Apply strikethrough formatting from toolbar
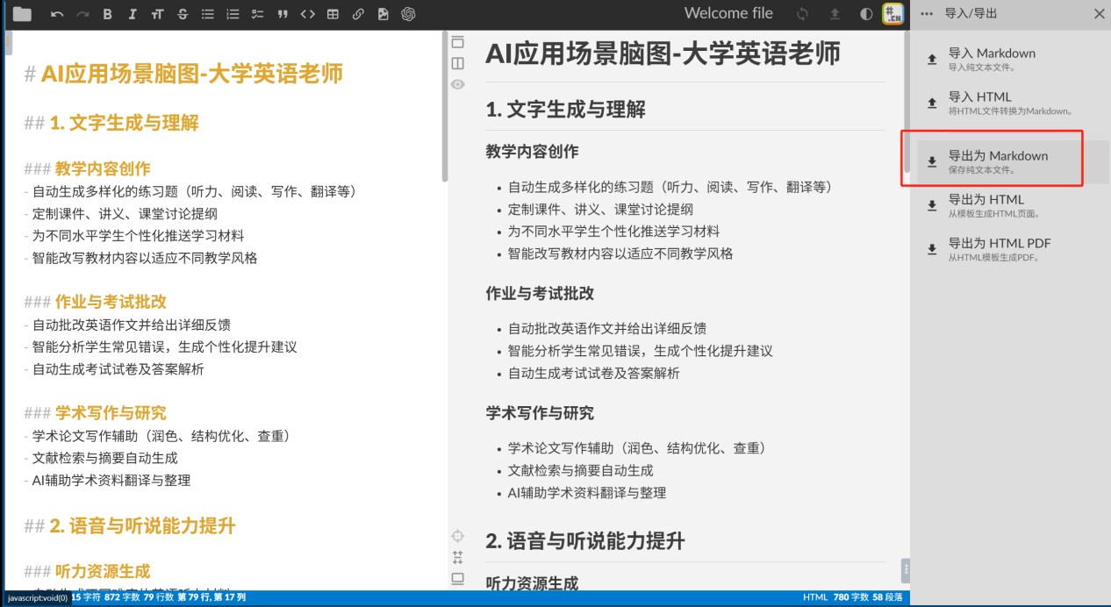The width and height of the screenshot is (1111, 607). coord(183,14)
